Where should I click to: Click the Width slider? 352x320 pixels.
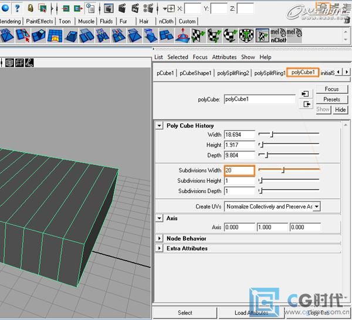coord(289,134)
